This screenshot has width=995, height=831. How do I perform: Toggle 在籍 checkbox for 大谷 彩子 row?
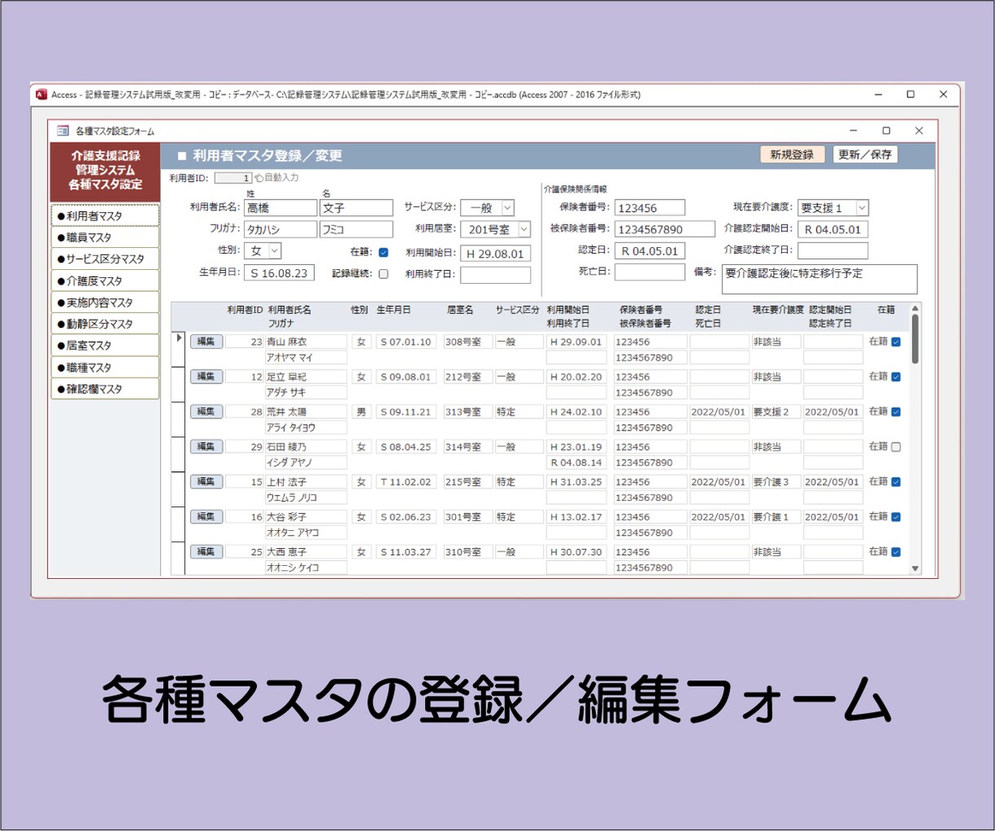[896, 517]
